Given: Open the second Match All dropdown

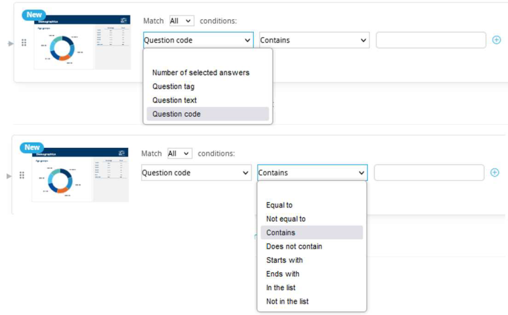Looking at the screenshot, I should pyautogui.click(x=180, y=153).
